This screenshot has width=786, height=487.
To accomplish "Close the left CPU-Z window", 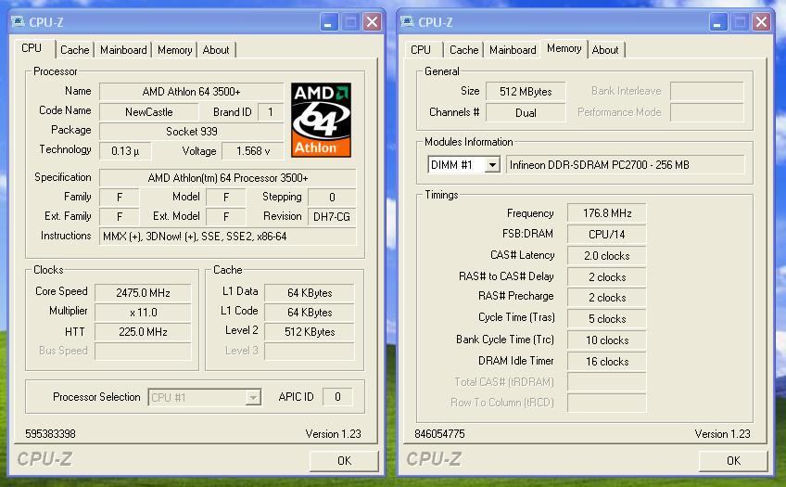I will 372,22.
